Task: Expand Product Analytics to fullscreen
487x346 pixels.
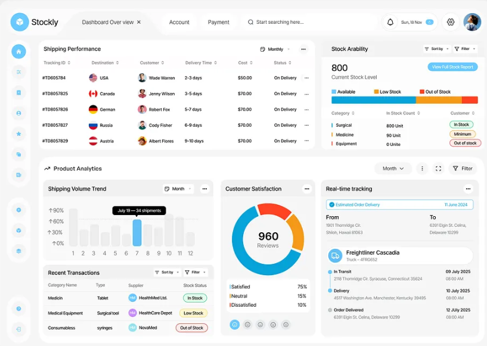Action: pos(438,169)
